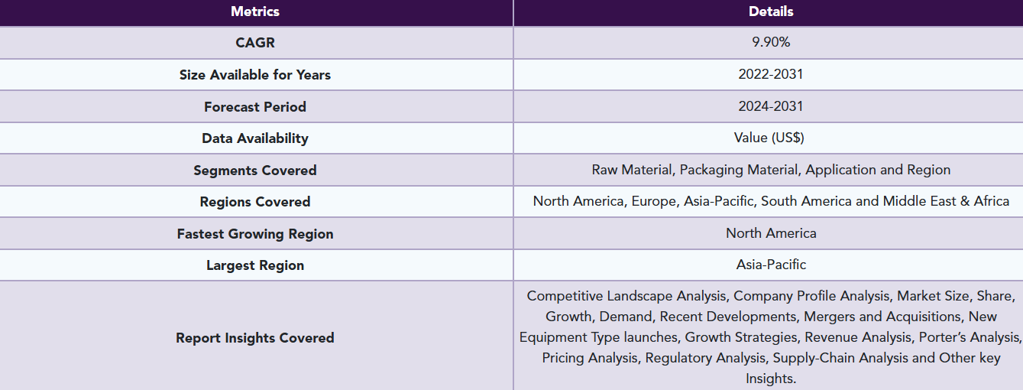Select the Fastest Growing Region label
The height and width of the screenshot is (390, 1023).
click(x=255, y=234)
